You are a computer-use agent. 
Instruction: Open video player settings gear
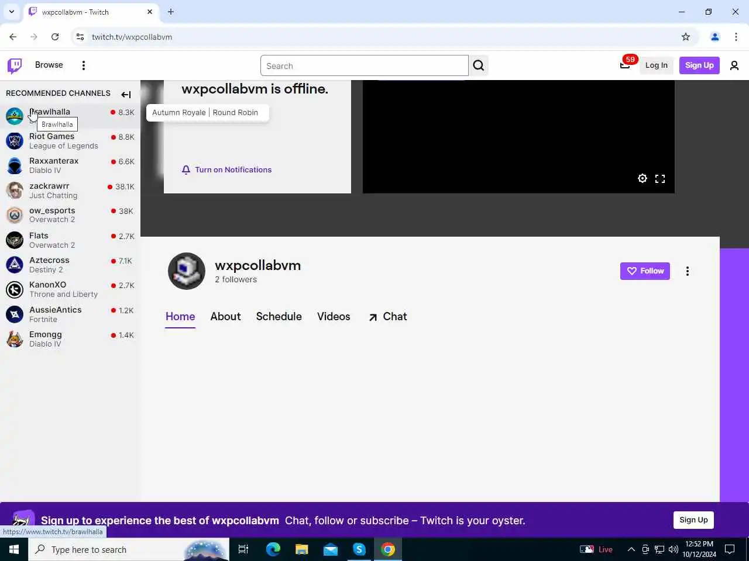click(643, 178)
